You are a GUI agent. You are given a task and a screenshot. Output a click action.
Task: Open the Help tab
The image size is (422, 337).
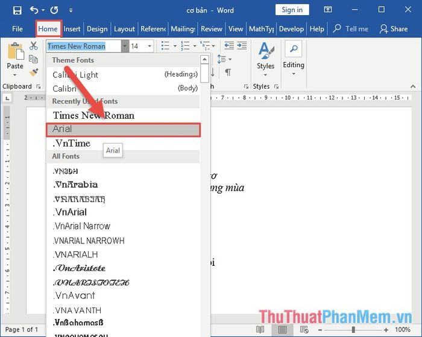[316, 29]
